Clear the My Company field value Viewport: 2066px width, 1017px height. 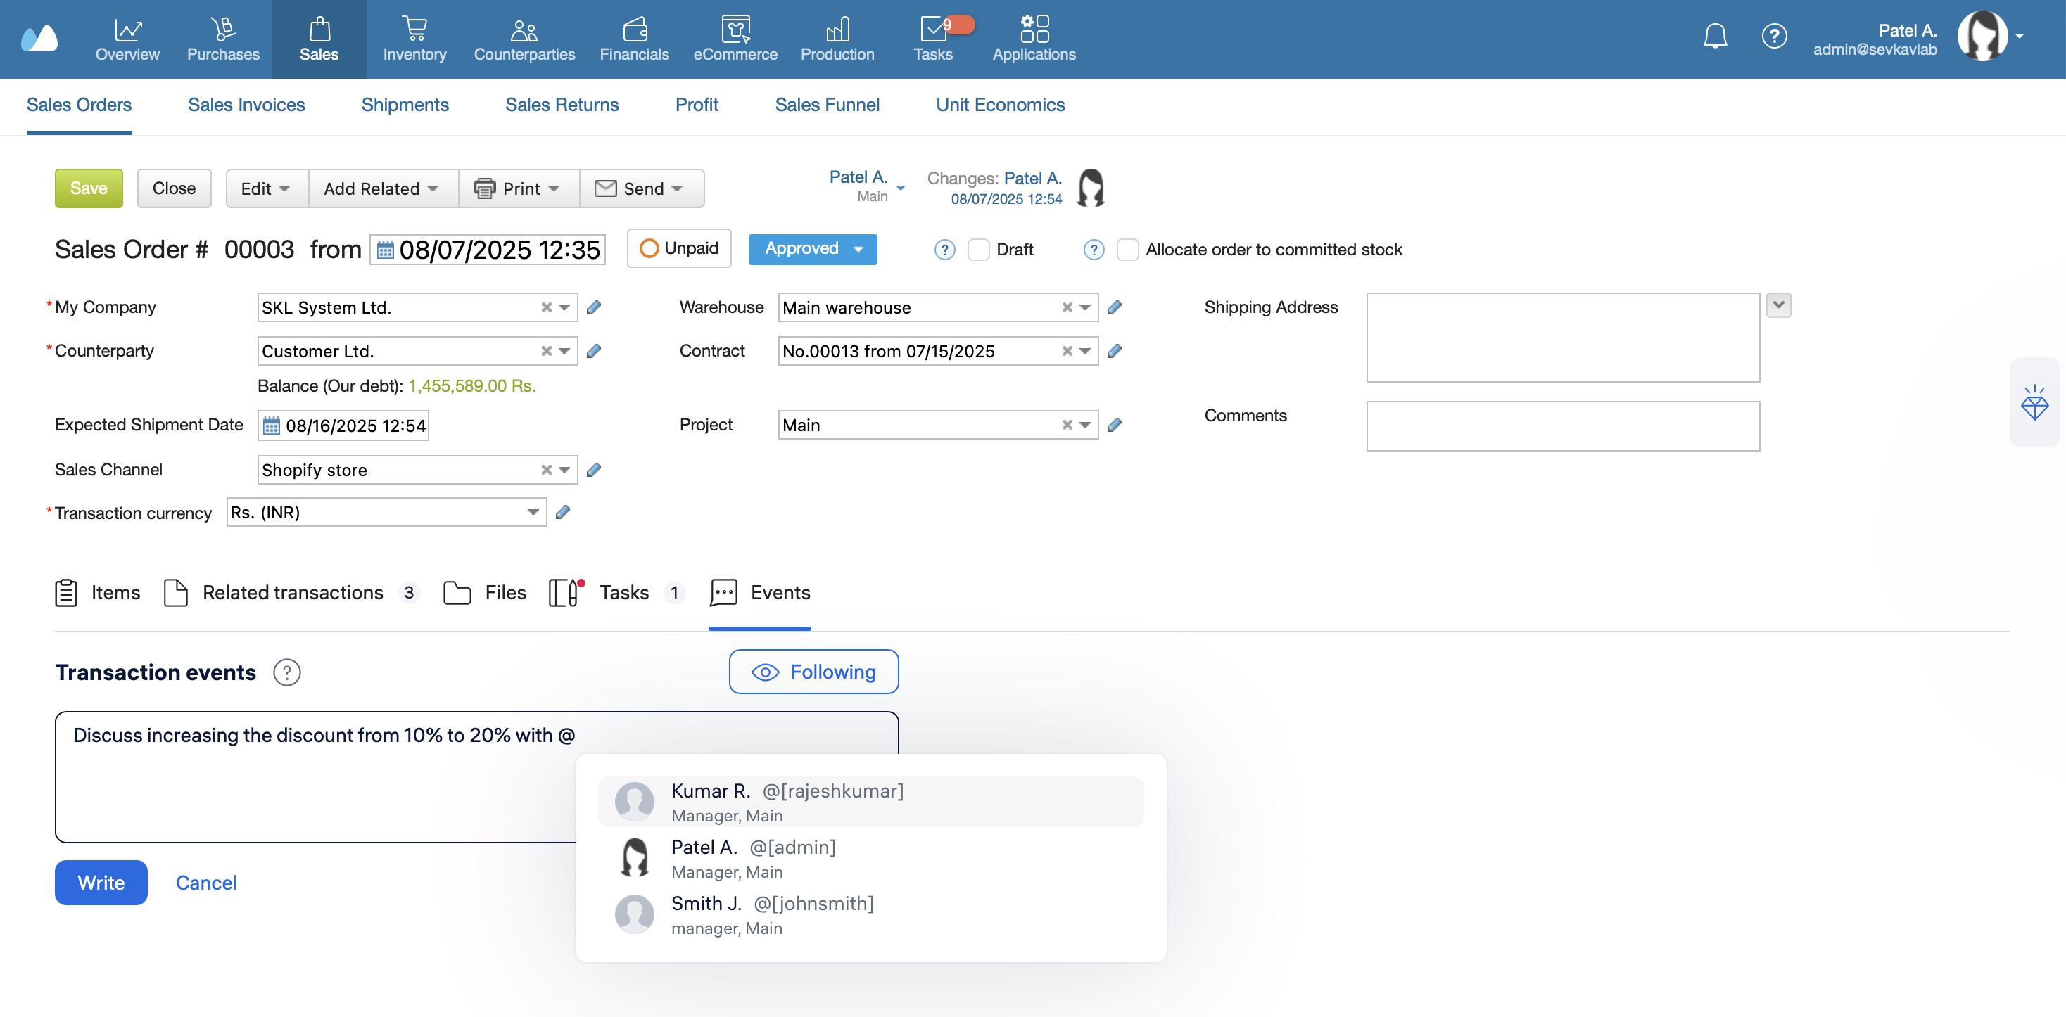pos(546,308)
